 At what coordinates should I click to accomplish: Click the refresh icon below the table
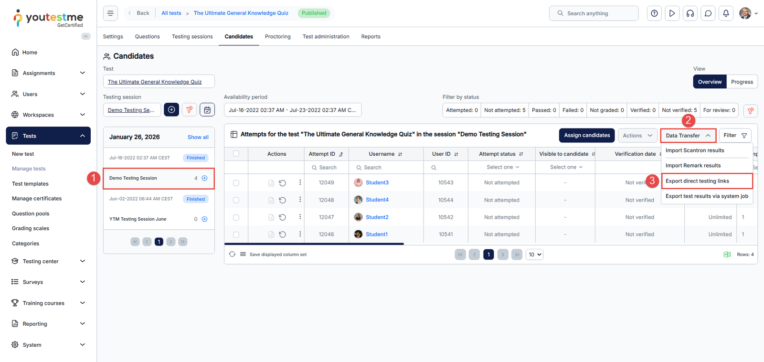pyautogui.click(x=232, y=255)
